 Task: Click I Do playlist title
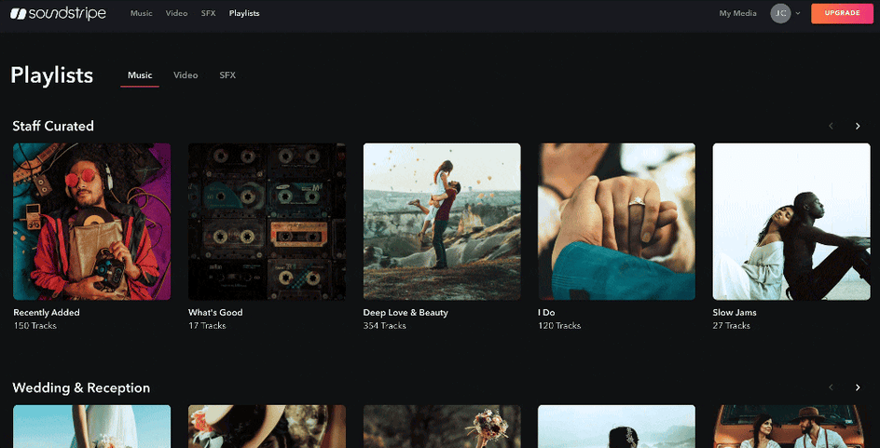(x=546, y=312)
